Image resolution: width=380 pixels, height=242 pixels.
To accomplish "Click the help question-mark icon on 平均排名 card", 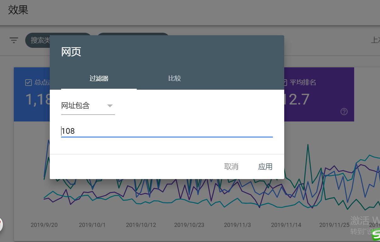I will 344,111.
